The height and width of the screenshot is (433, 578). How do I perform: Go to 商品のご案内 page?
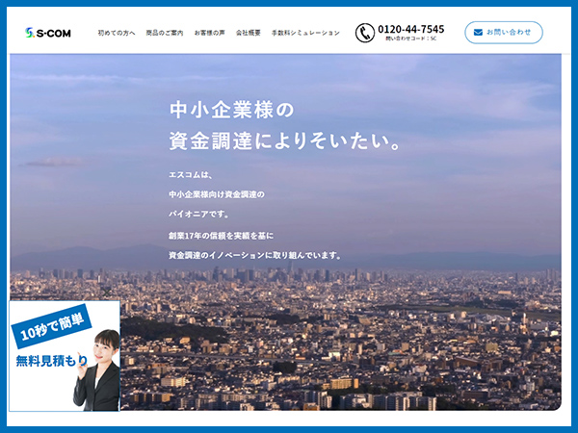point(165,33)
